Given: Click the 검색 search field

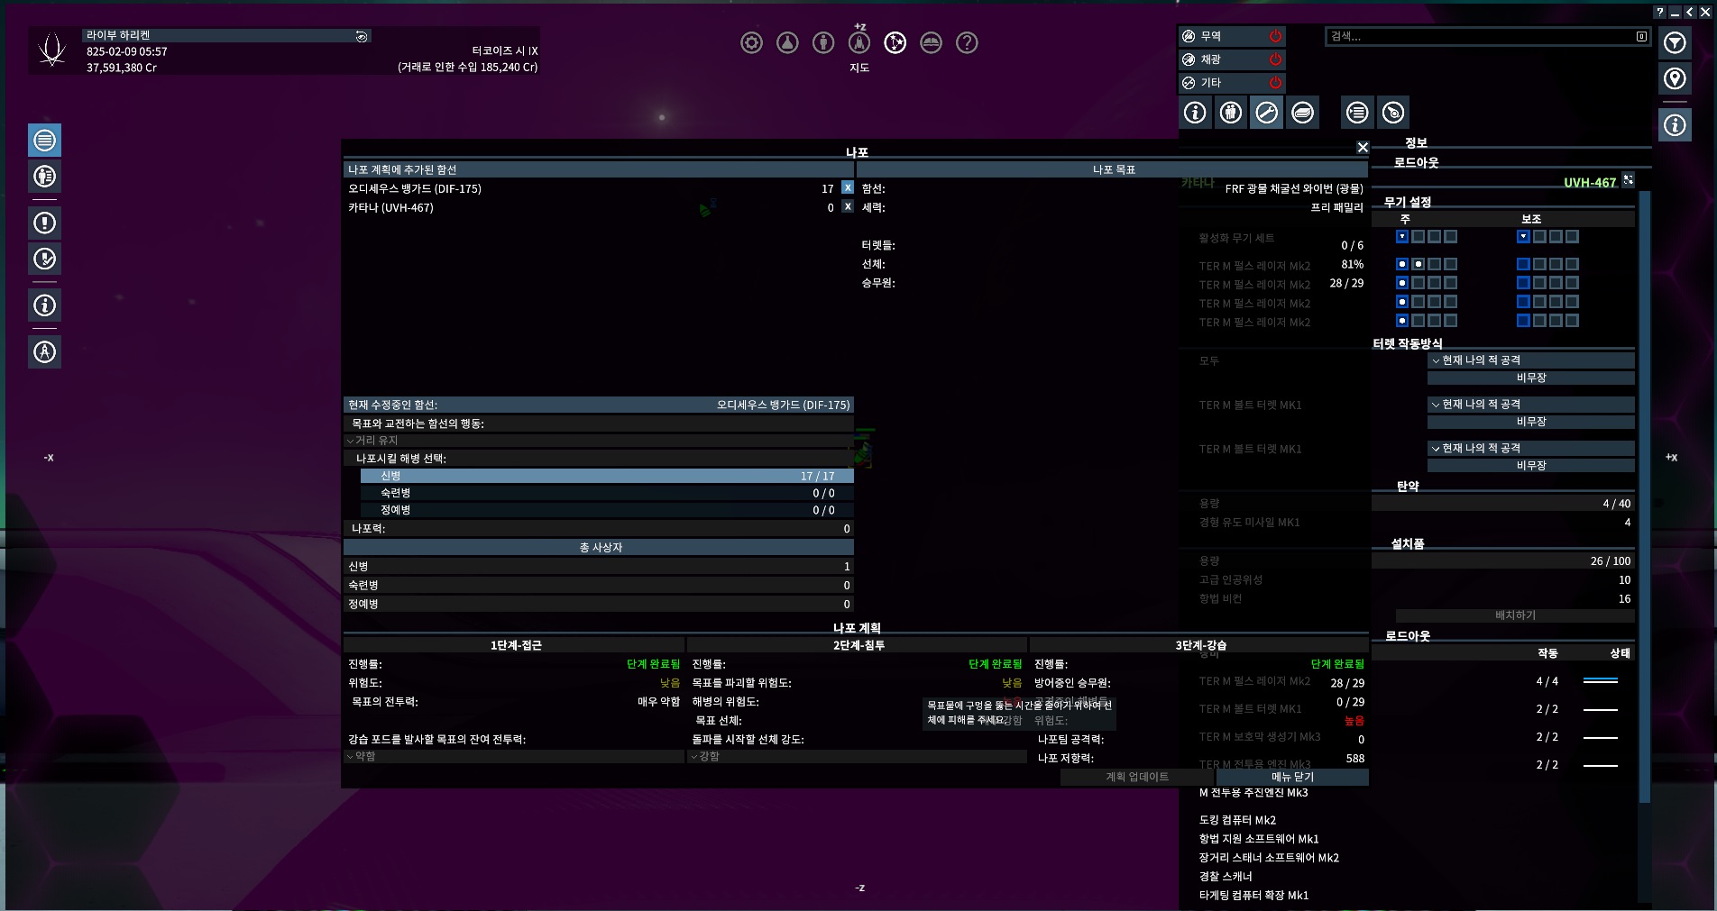Looking at the screenshot, I should tap(1479, 36).
